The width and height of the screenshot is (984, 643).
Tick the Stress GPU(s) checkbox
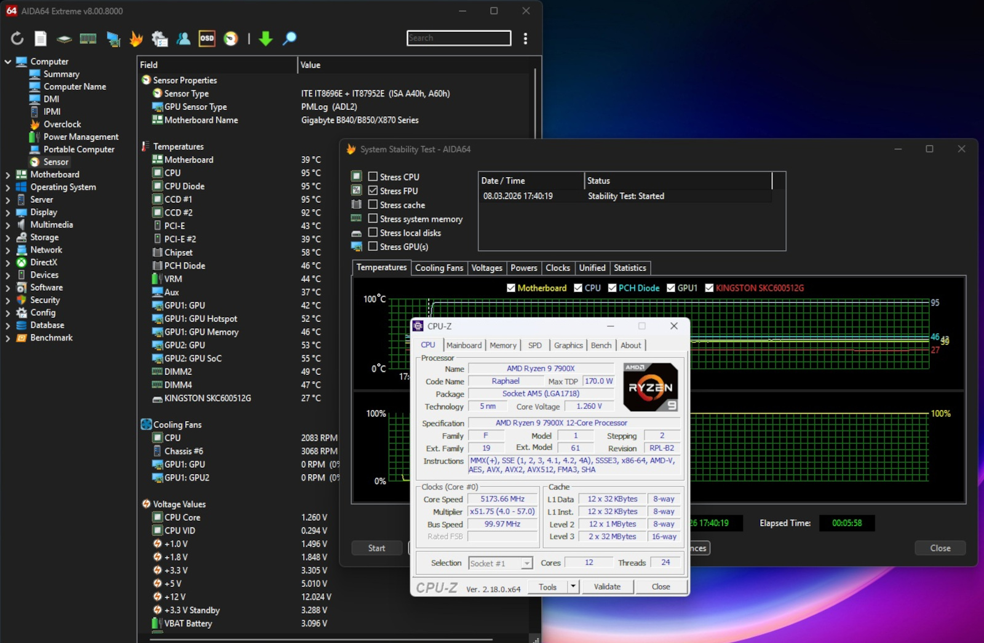click(373, 247)
